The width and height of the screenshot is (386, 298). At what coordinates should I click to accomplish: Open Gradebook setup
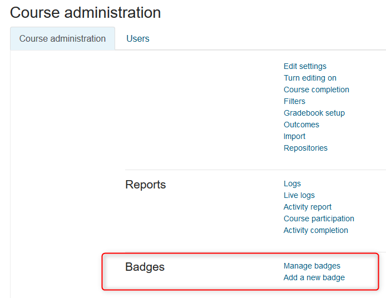[314, 113]
